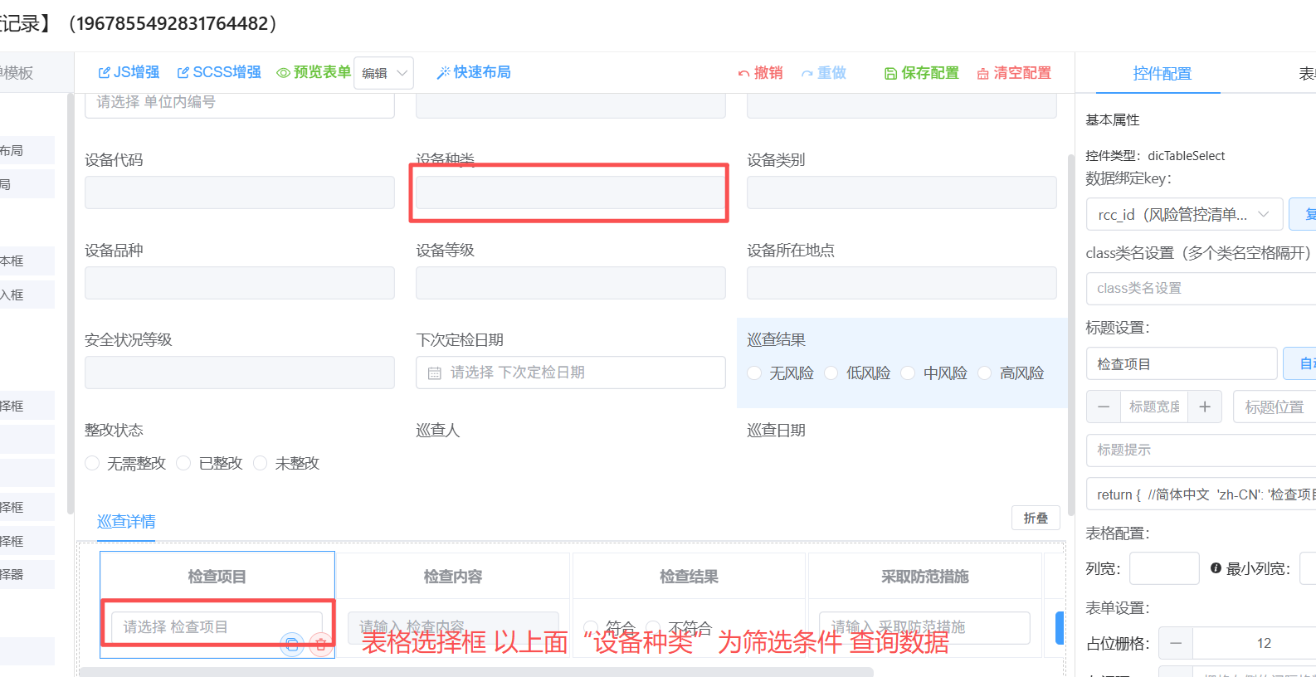Select 无风险 radio option

coord(754,373)
